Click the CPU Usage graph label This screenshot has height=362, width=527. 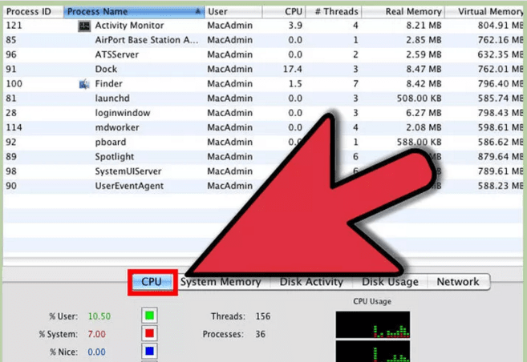click(372, 301)
